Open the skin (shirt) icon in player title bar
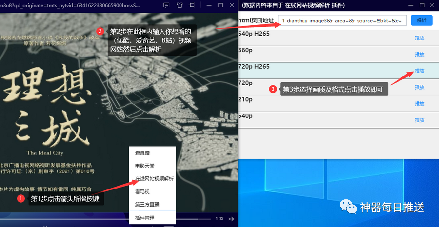 180,5
